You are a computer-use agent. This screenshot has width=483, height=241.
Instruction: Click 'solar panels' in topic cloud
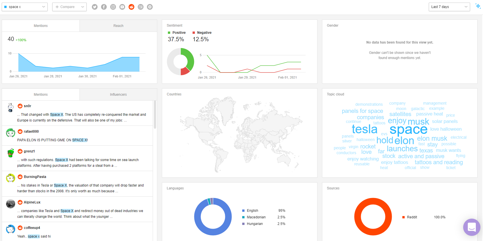point(445,122)
